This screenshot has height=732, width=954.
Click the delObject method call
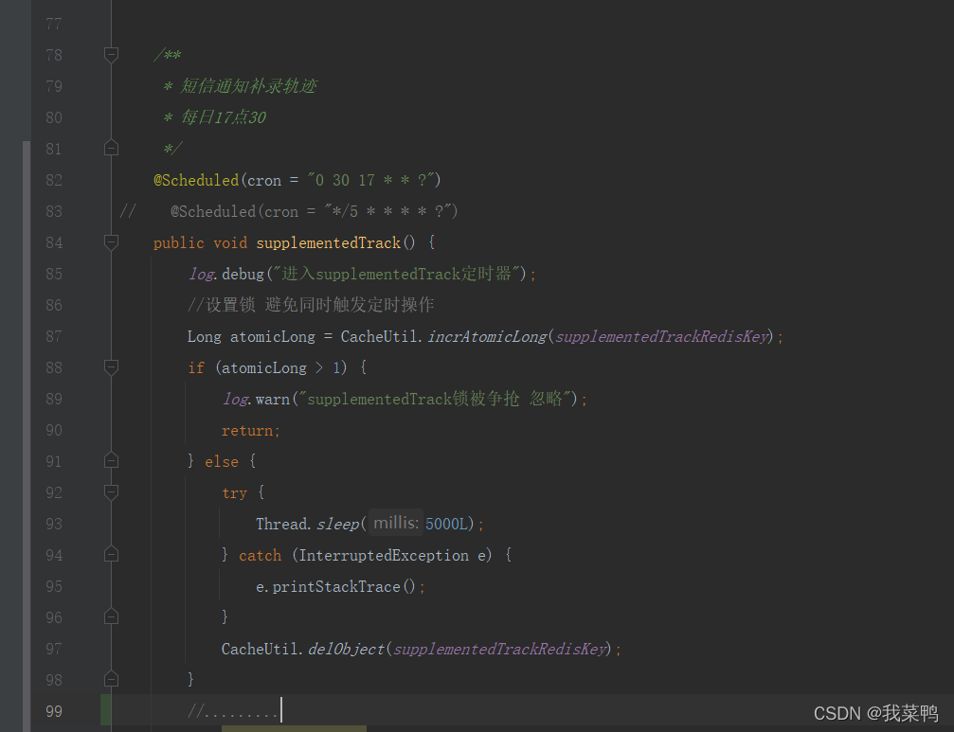click(346, 649)
